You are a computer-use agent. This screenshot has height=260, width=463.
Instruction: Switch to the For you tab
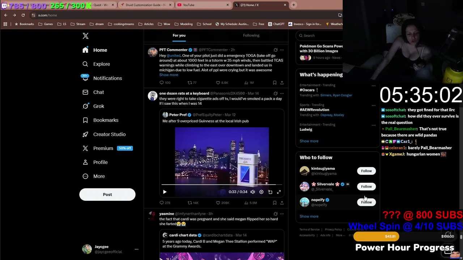click(x=179, y=35)
